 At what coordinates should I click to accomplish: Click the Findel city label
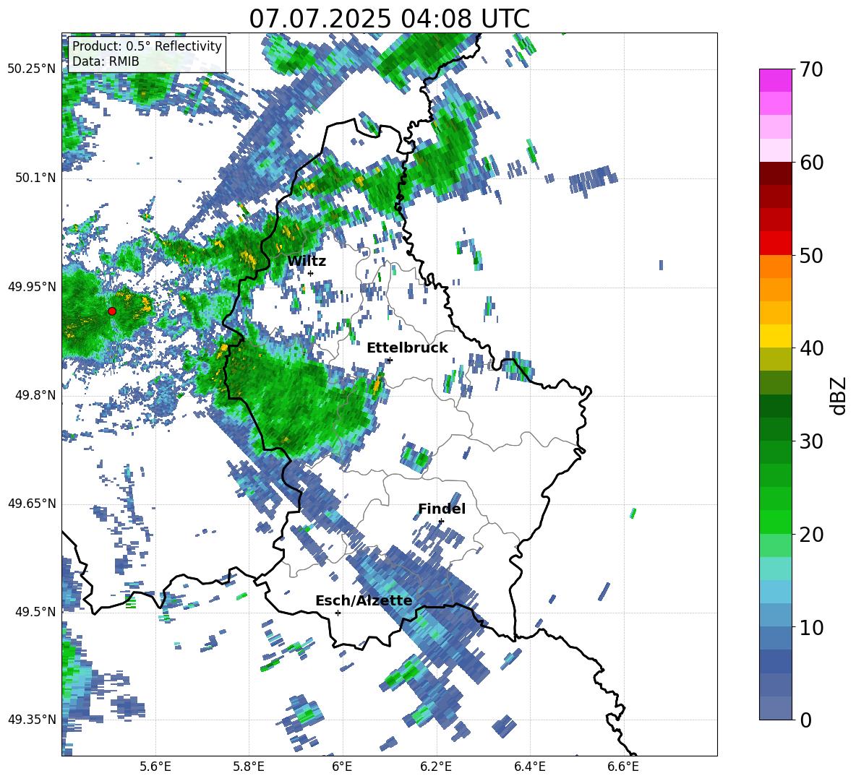pos(442,509)
